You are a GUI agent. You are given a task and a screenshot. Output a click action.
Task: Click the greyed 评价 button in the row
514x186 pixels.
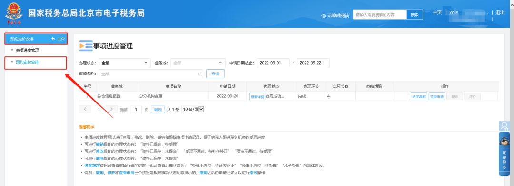[472, 96]
